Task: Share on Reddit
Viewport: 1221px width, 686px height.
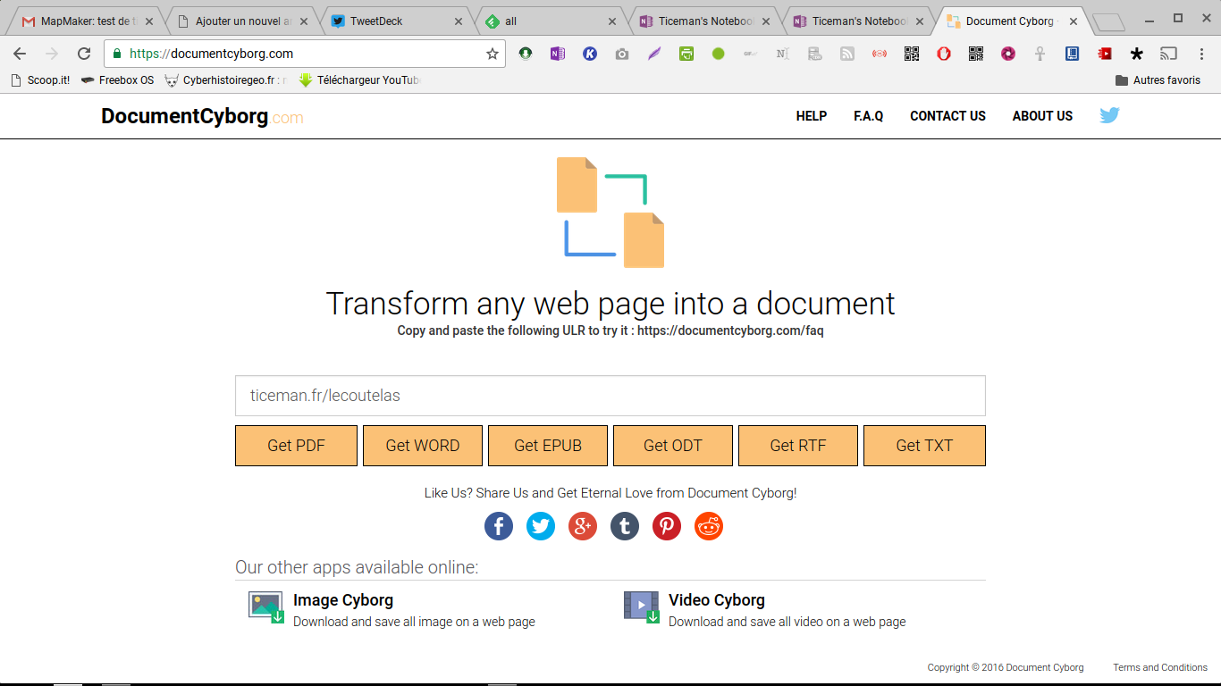Action: pyautogui.click(x=709, y=526)
